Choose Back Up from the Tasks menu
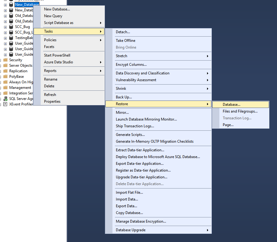This screenshot has width=277, height=242. 124,97
